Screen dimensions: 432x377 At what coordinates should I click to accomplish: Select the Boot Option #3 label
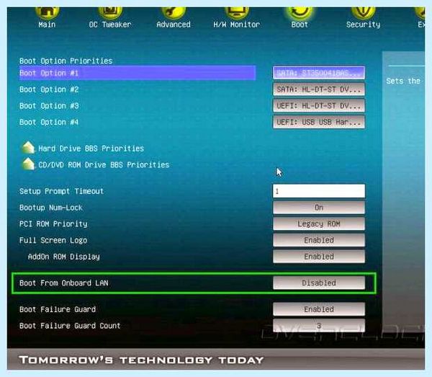coord(49,106)
